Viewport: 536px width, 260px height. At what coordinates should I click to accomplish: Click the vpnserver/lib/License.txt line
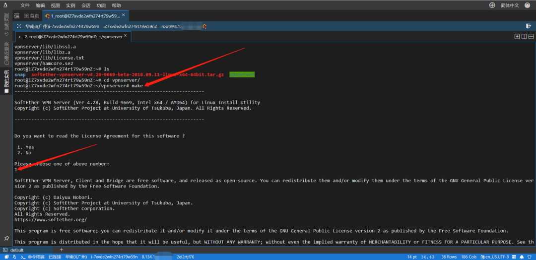tap(49, 58)
